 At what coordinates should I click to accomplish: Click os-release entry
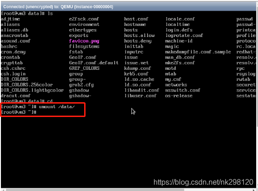(x=179, y=96)
